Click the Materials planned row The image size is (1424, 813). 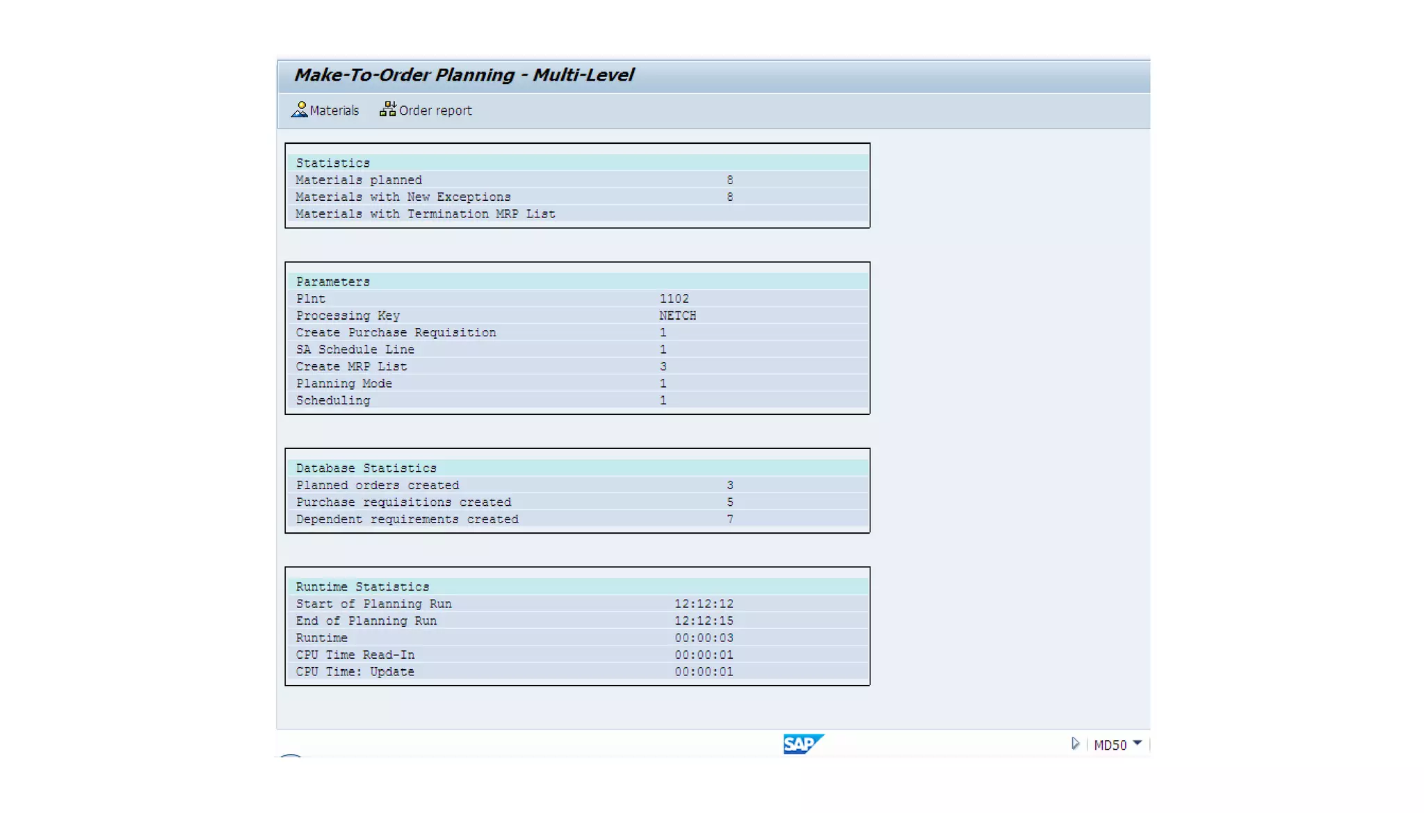(x=359, y=180)
